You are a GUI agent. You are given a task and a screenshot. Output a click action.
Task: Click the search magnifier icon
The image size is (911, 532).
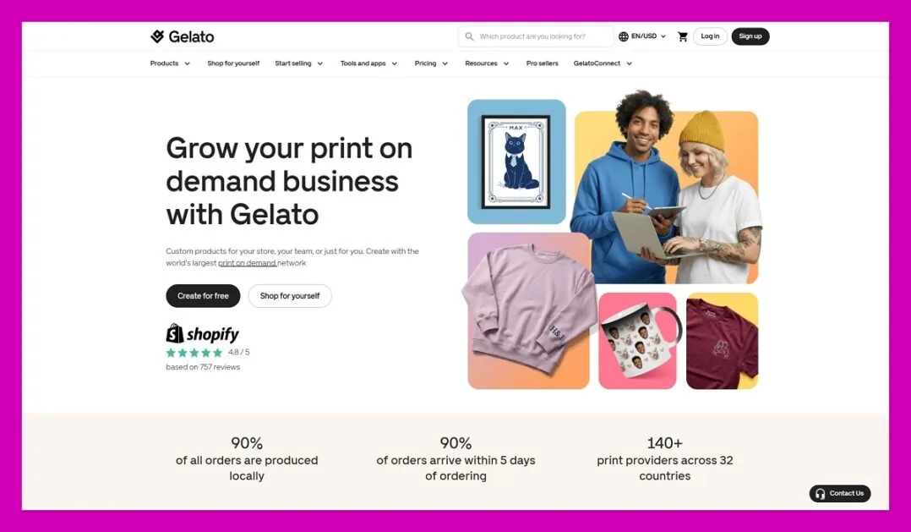coord(470,36)
